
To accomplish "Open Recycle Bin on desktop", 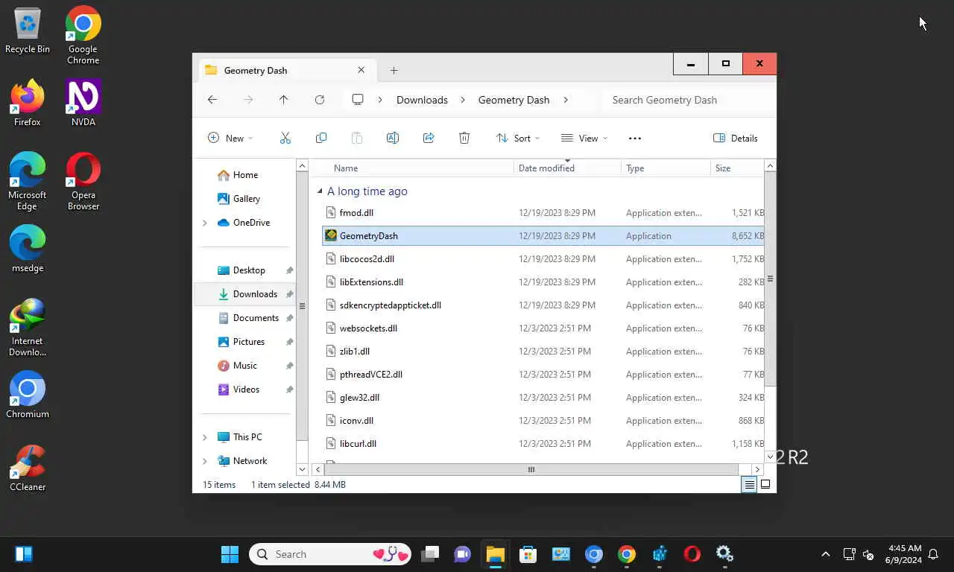I will pos(28,31).
